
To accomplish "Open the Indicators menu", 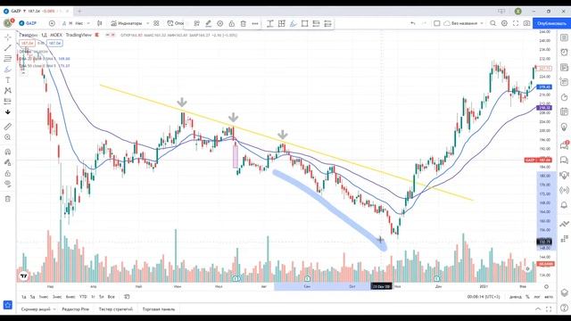I will coord(127,23).
